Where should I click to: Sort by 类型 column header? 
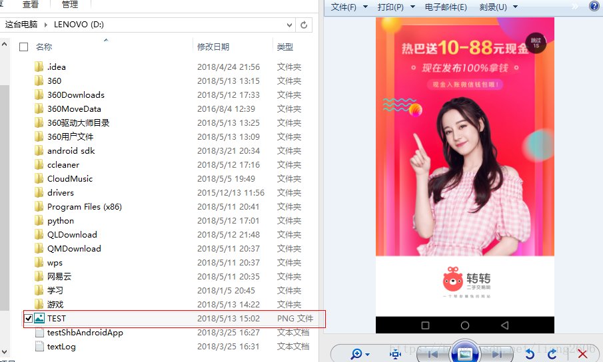[x=285, y=47]
